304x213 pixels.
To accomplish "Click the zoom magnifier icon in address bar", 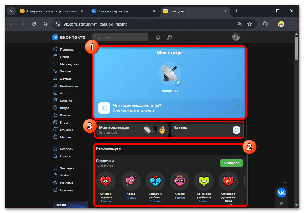I will tap(240, 24).
